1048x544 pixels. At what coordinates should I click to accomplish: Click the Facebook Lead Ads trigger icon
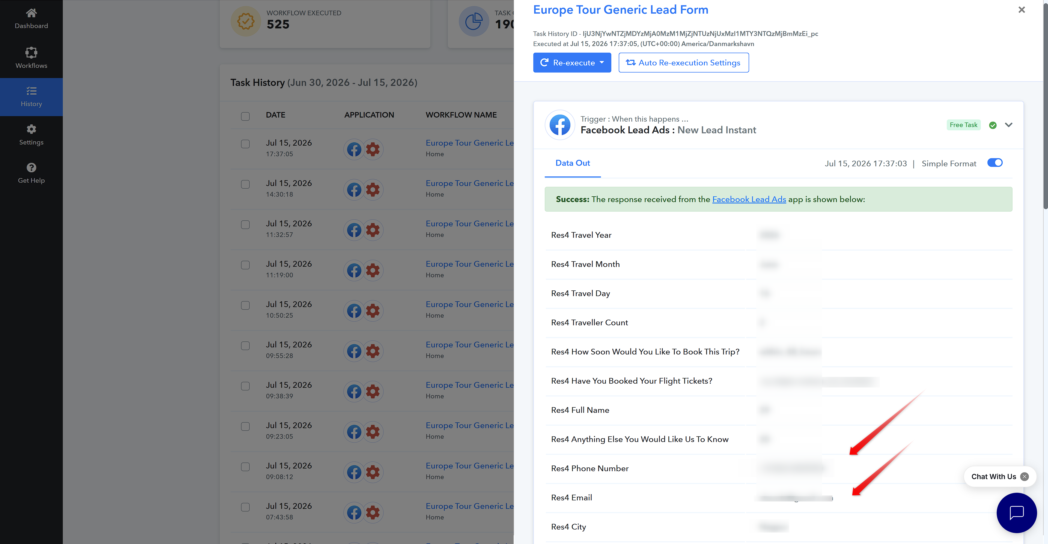[x=560, y=125]
